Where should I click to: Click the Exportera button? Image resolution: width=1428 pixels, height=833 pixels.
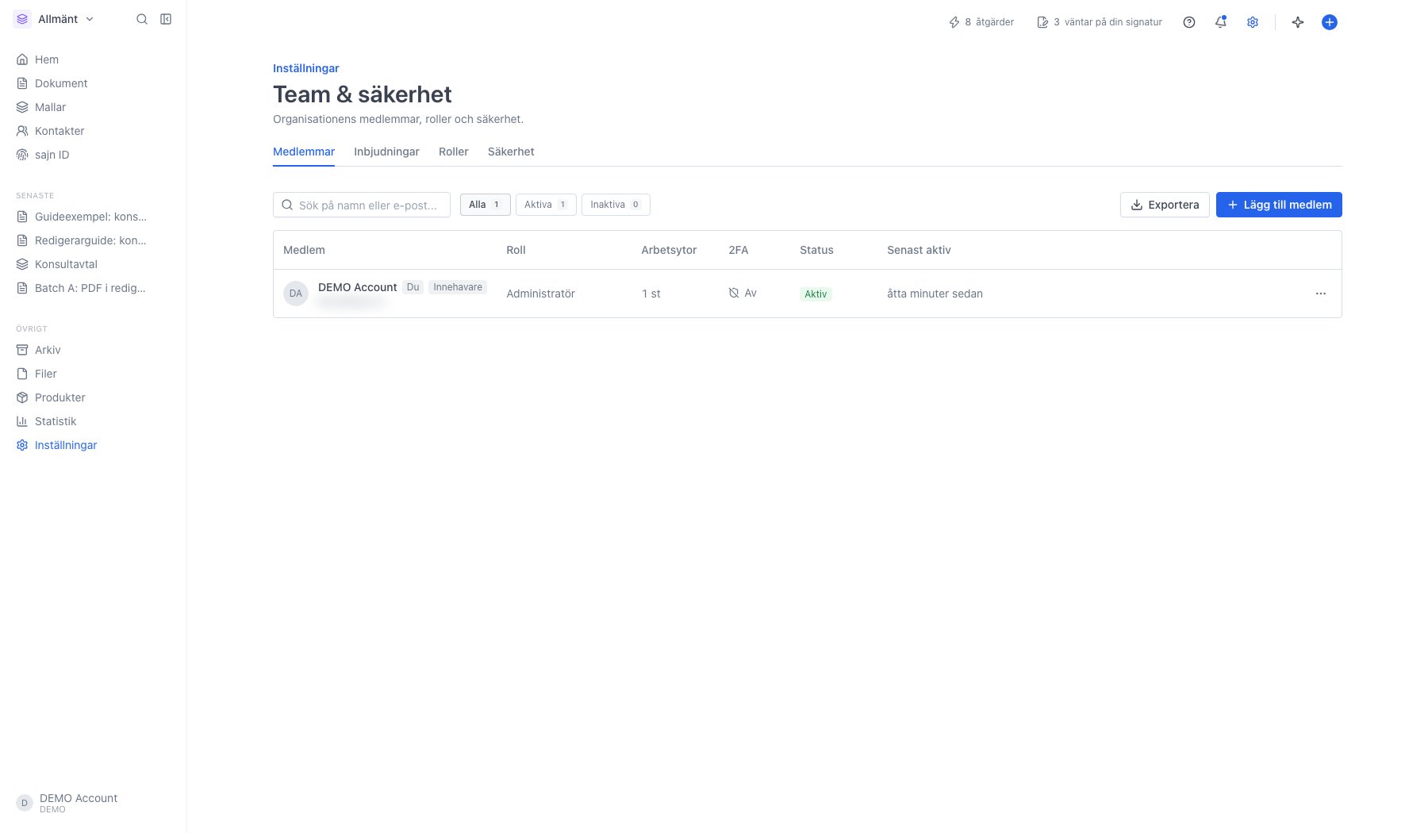coord(1165,205)
